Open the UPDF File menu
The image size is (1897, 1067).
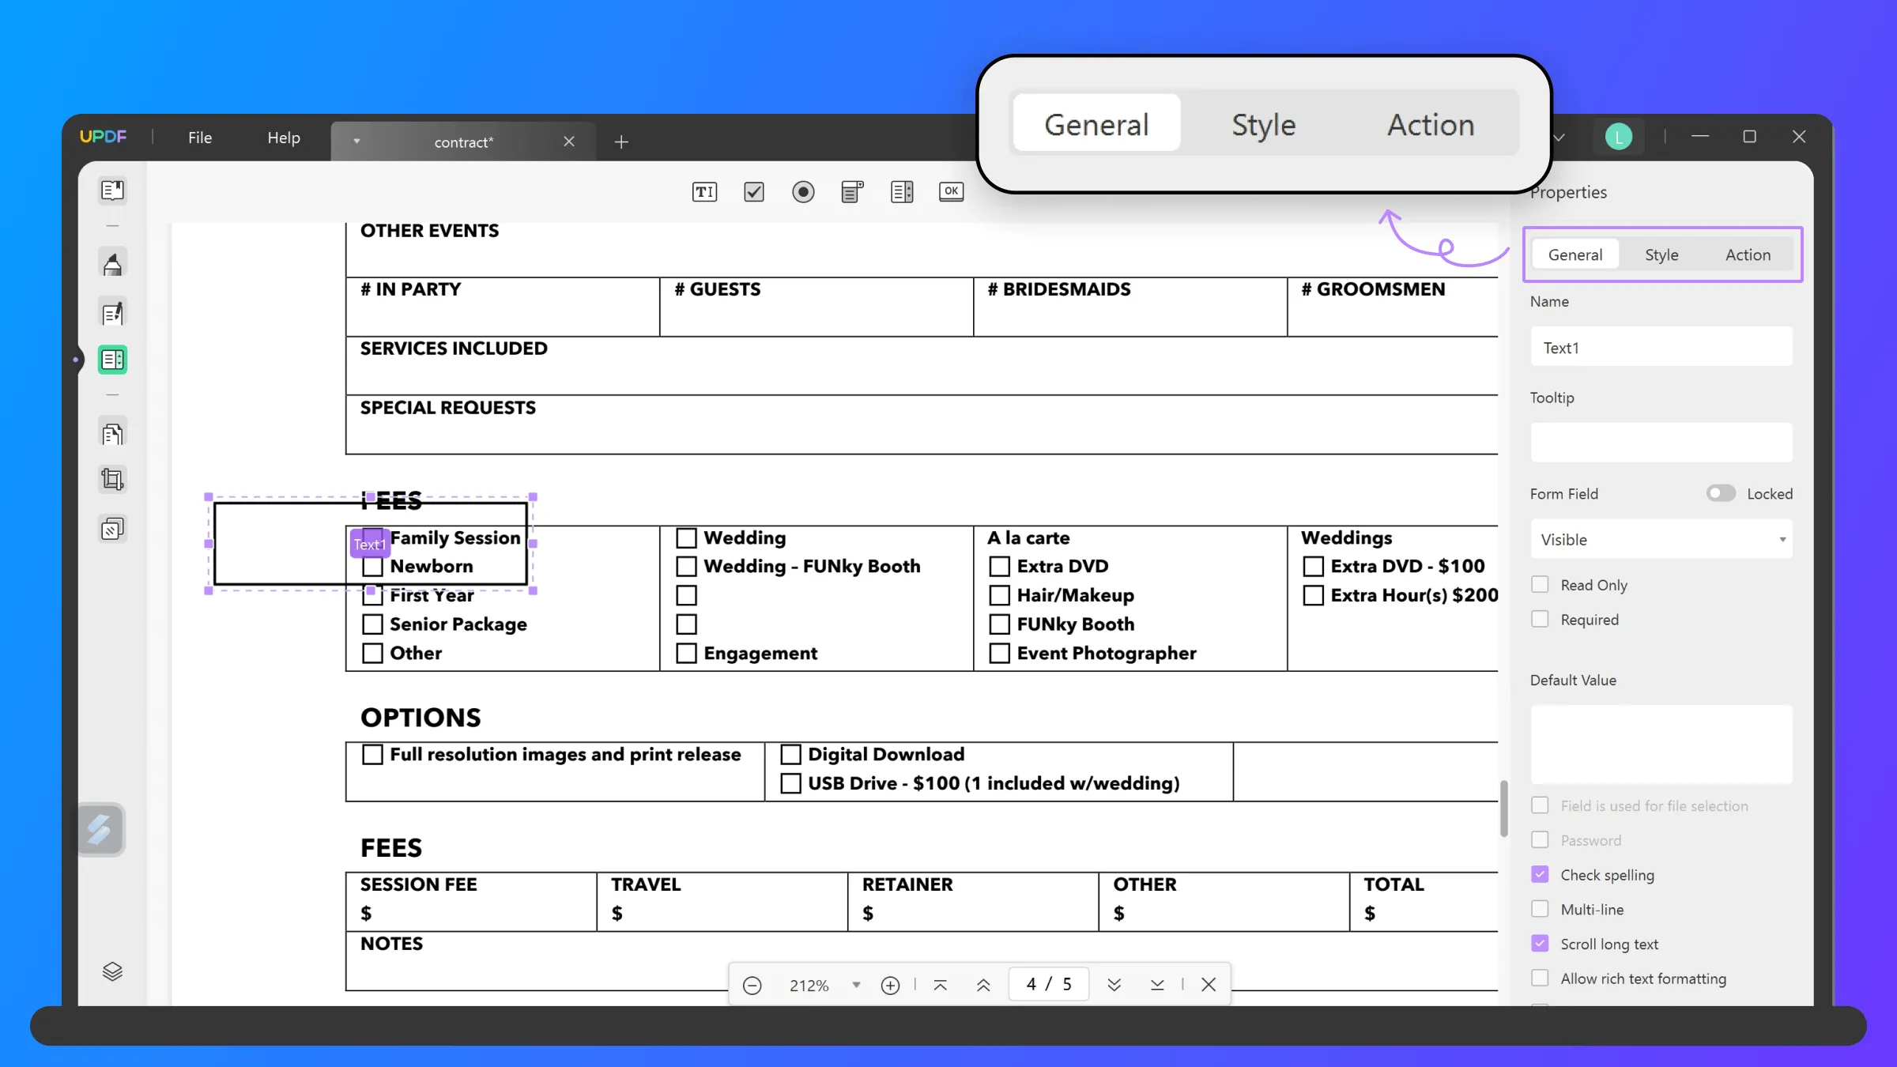(x=199, y=137)
